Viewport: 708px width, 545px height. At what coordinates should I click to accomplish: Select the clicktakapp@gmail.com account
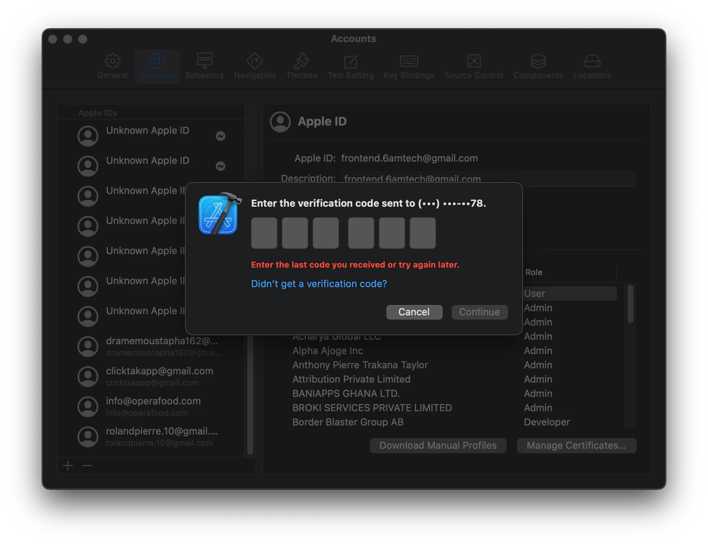pos(159,376)
